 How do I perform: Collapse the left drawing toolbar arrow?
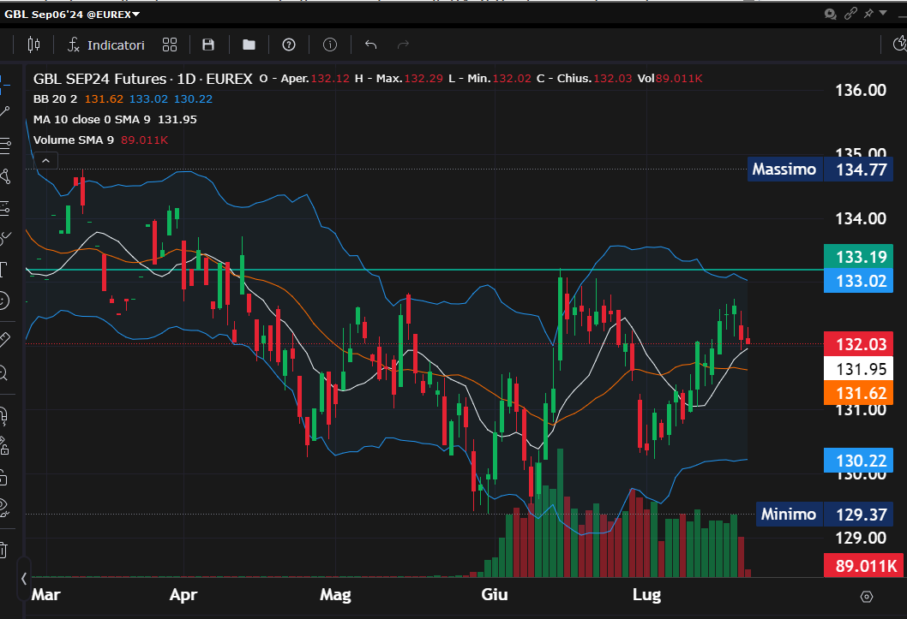(x=24, y=579)
